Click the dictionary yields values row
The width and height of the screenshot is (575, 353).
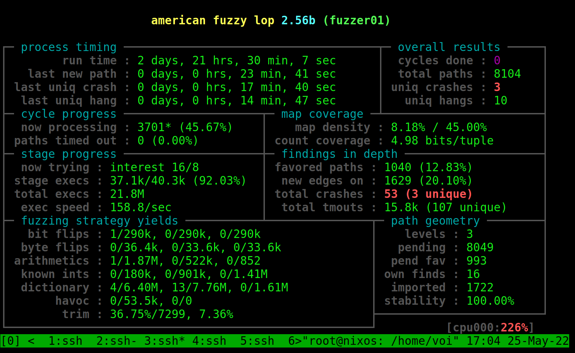click(x=199, y=288)
